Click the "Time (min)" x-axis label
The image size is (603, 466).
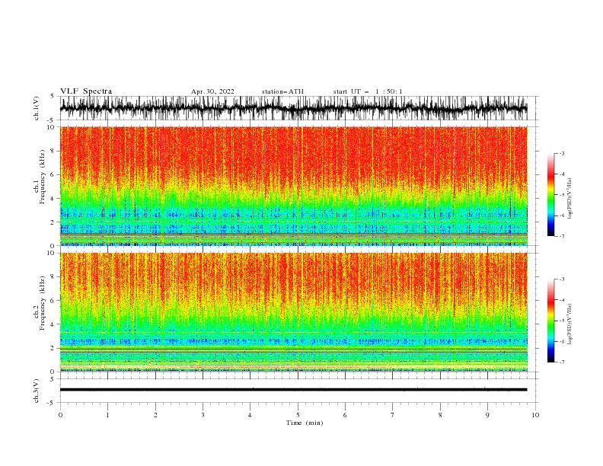click(305, 423)
